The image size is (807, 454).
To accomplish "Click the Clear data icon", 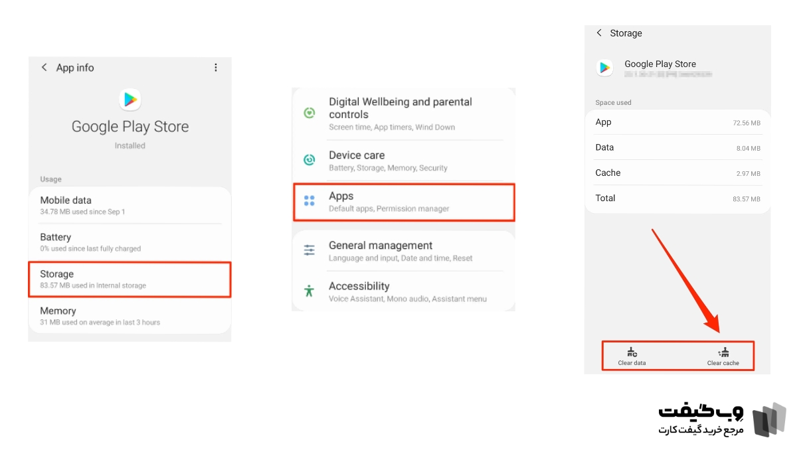I will [632, 352].
